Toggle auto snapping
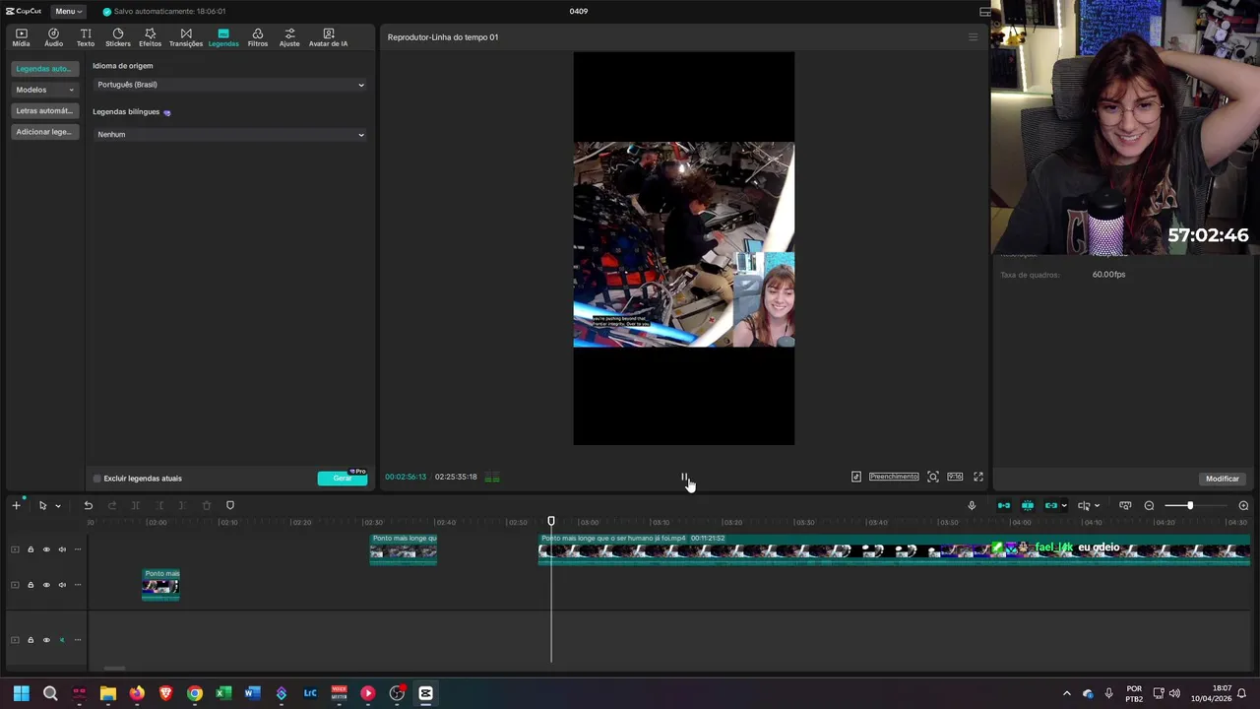Image resolution: width=1260 pixels, height=709 pixels. pyautogui.click(x=1028, y=505)
